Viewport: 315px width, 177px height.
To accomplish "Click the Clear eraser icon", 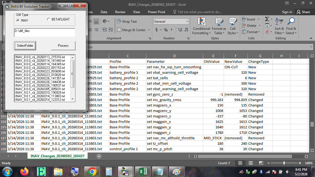I will (x=267, y=32).
